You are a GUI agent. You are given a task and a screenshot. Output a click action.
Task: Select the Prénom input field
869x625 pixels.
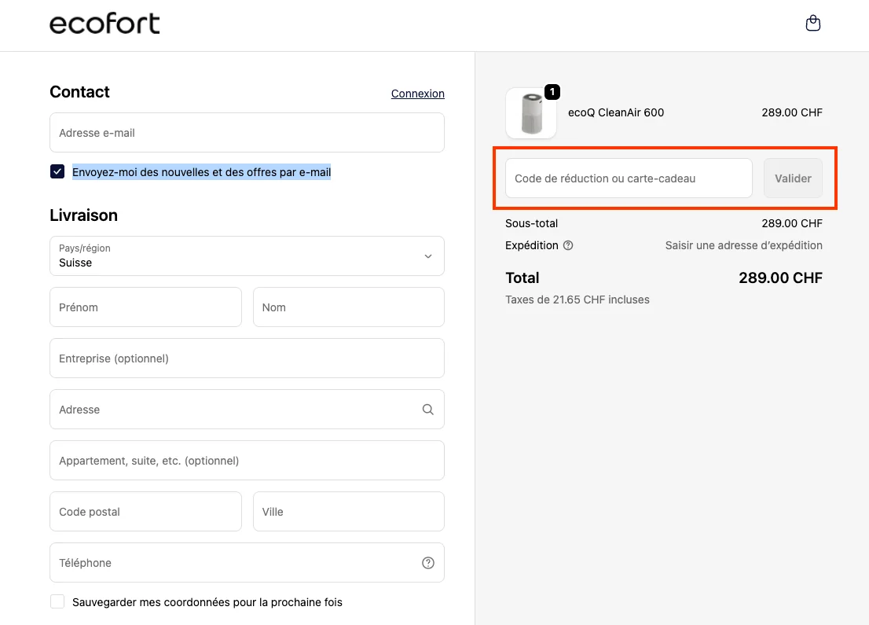pos(145,307)
